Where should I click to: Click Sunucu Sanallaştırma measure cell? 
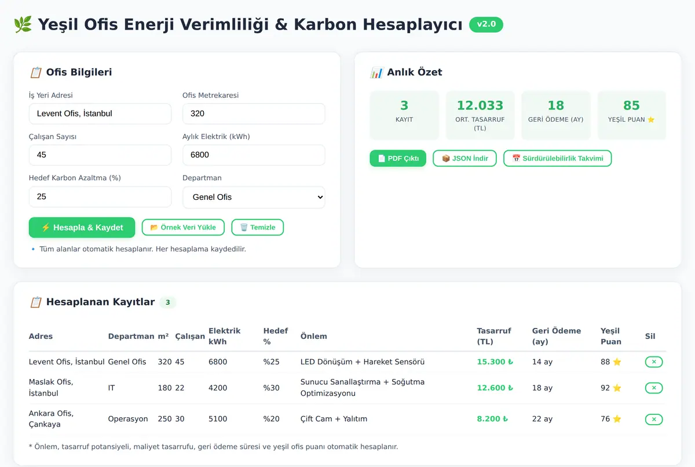tap(363, 388)
